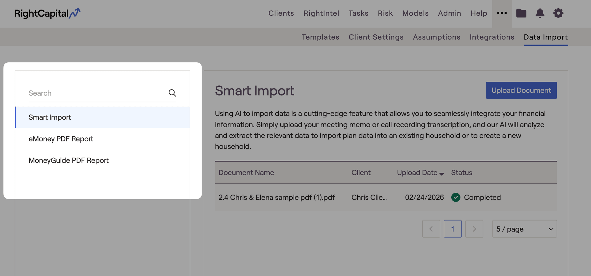Click the Upload Document button
591x276 pixels.
pos(521,90)
